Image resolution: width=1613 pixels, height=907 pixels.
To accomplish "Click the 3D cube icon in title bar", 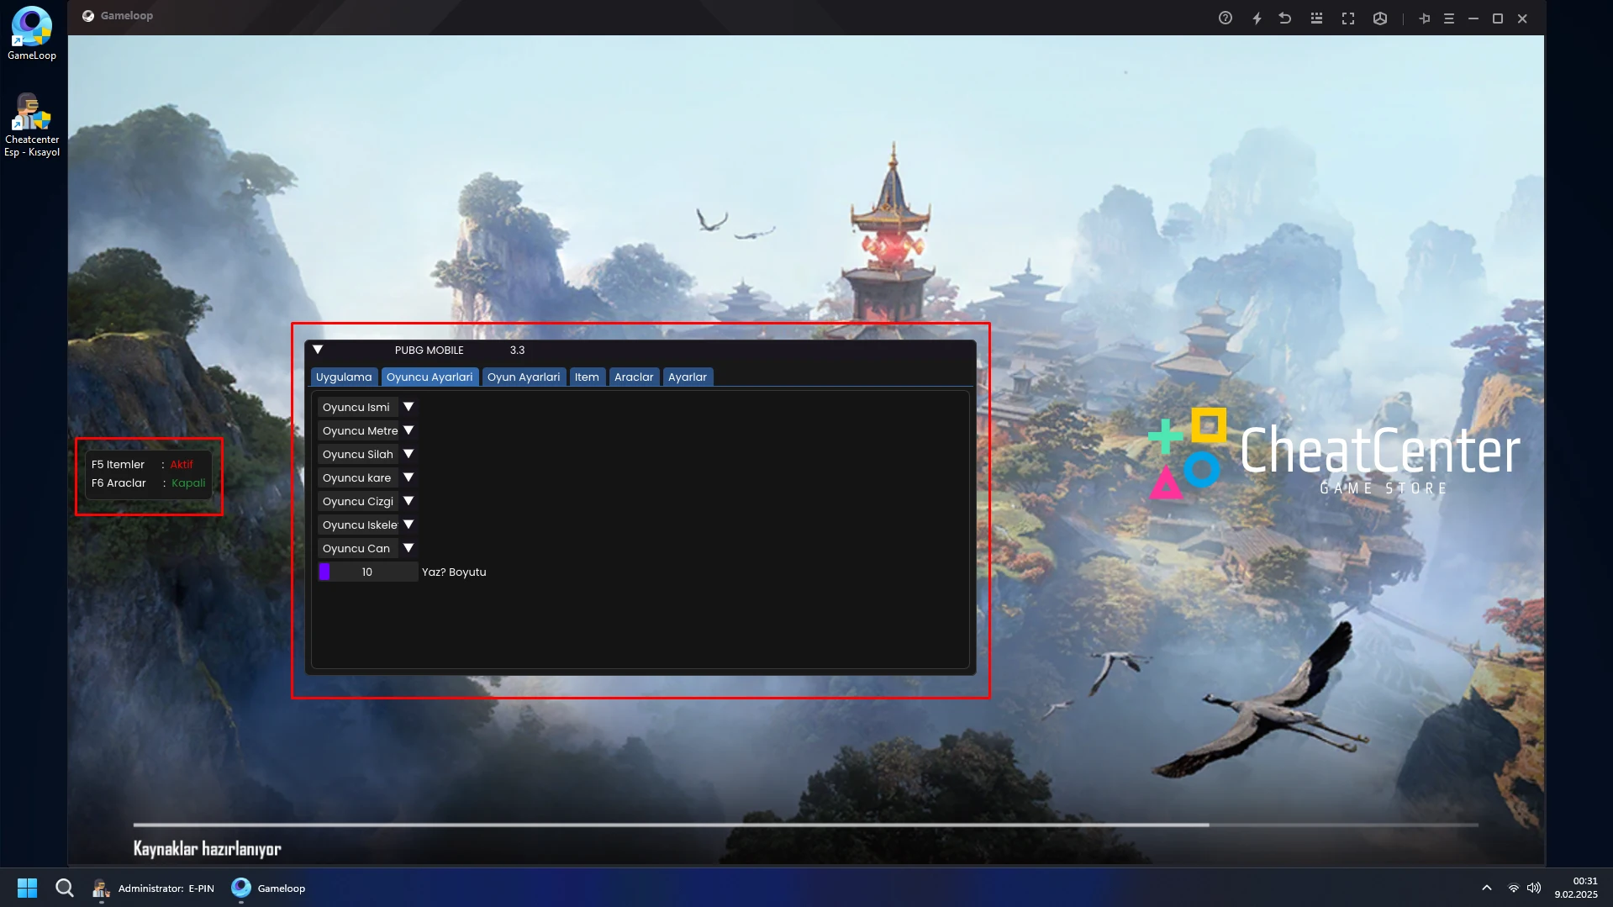I will coord(1379,18).
